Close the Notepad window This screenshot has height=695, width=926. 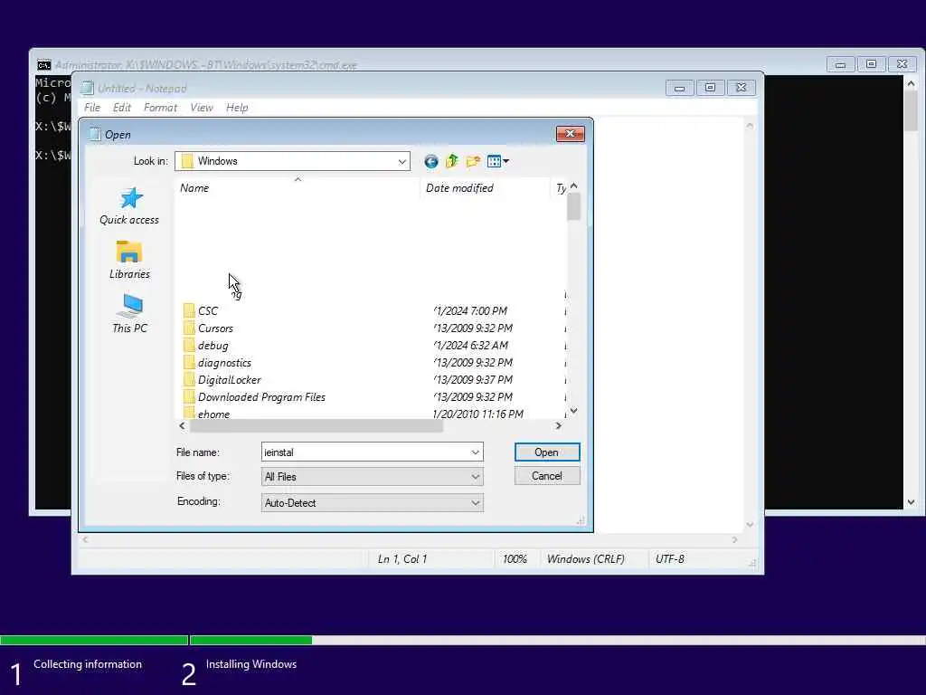(742, 88)
